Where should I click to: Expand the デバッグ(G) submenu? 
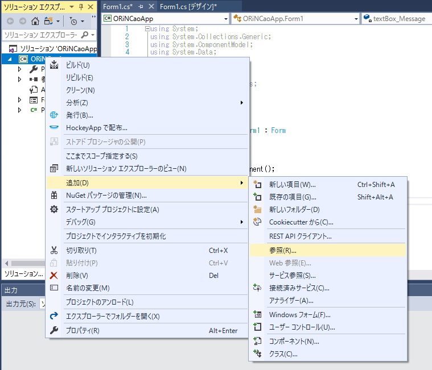[x=147, y=222]
